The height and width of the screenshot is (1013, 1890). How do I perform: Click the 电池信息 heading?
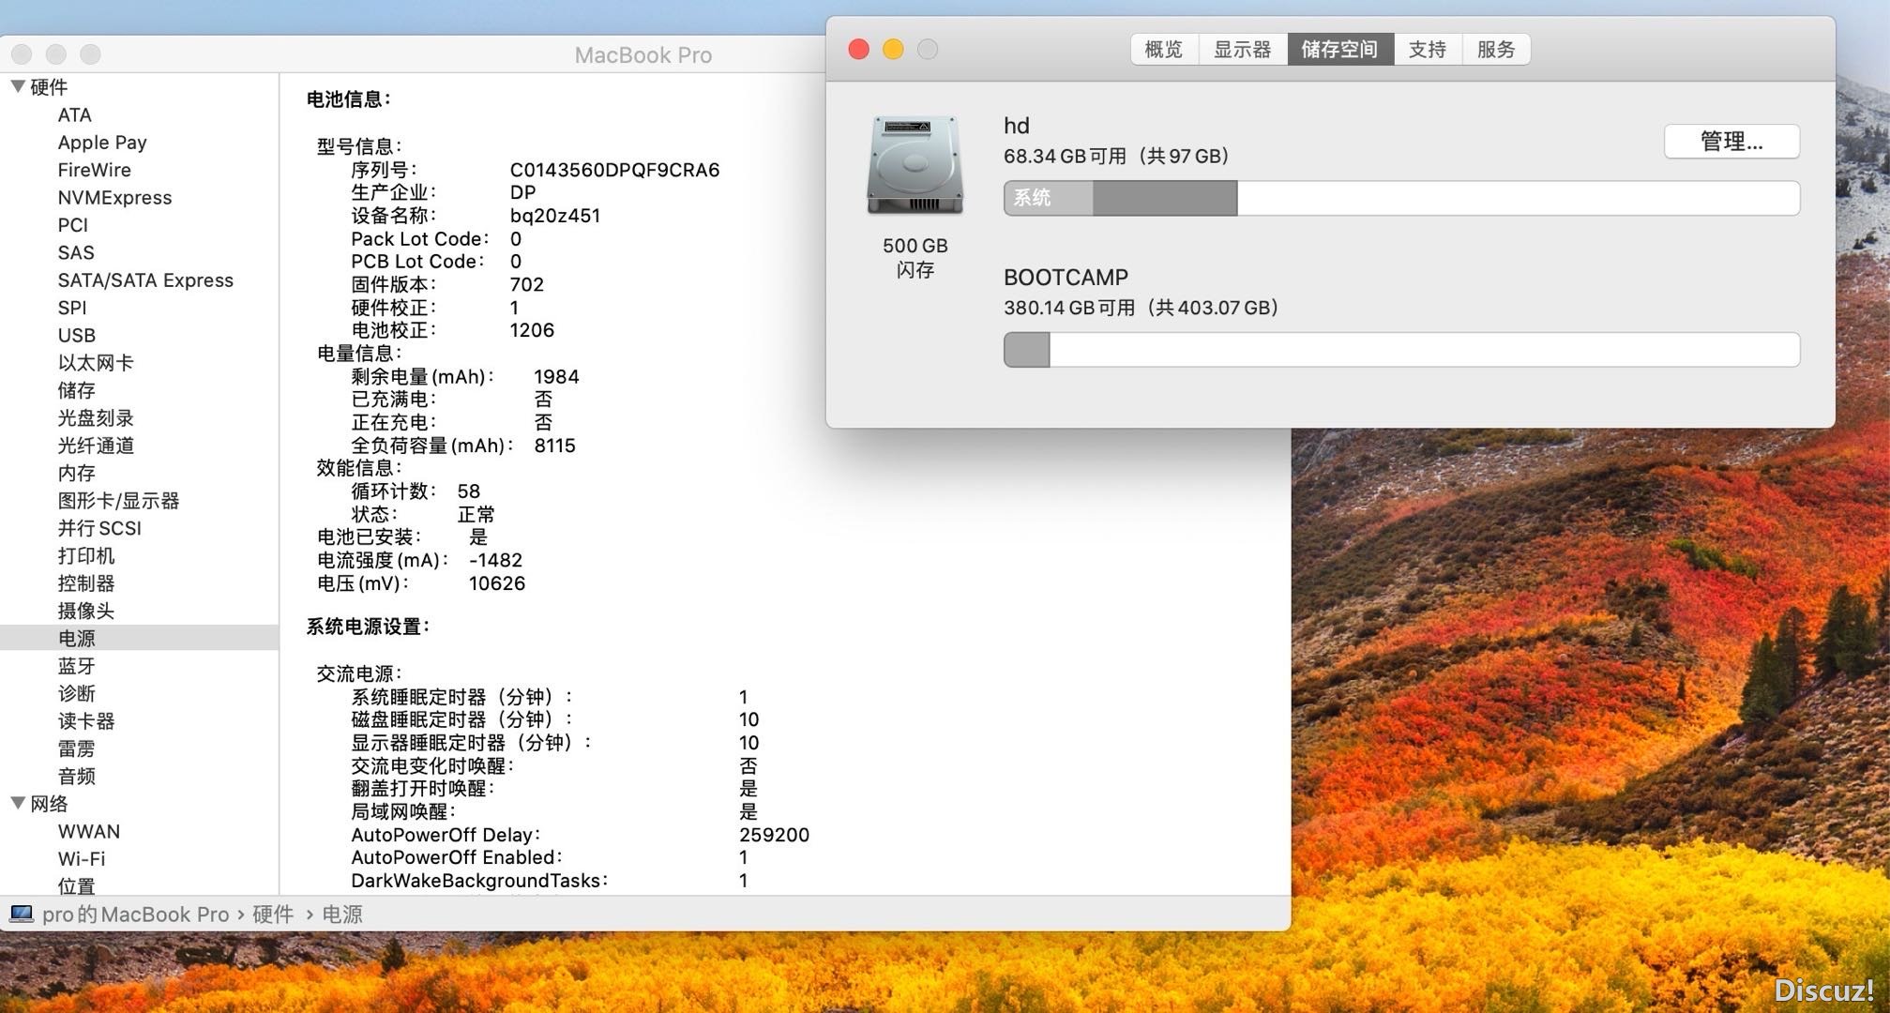coord(349,98)
